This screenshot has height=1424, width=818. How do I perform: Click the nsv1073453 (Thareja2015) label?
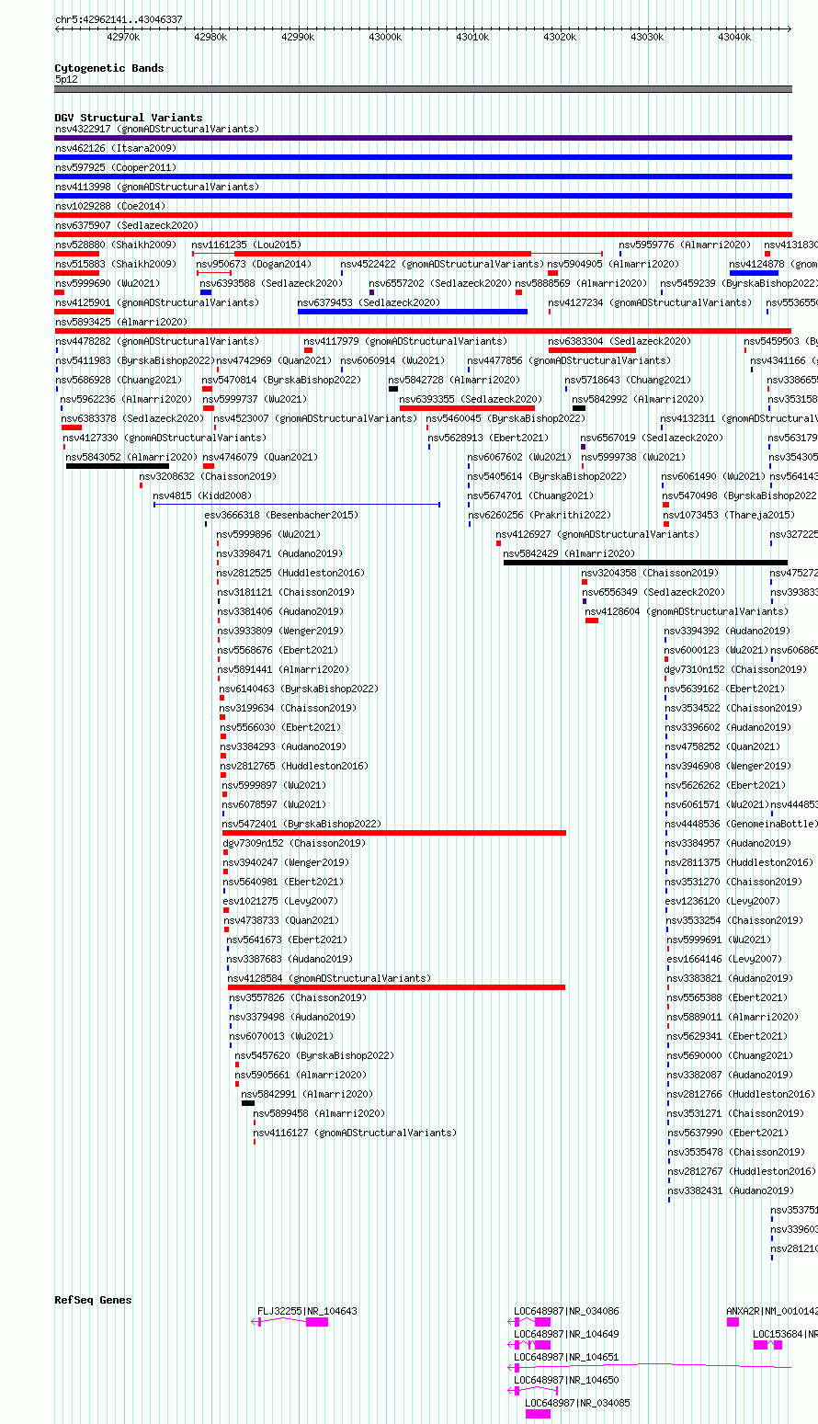tap(729, 515)
